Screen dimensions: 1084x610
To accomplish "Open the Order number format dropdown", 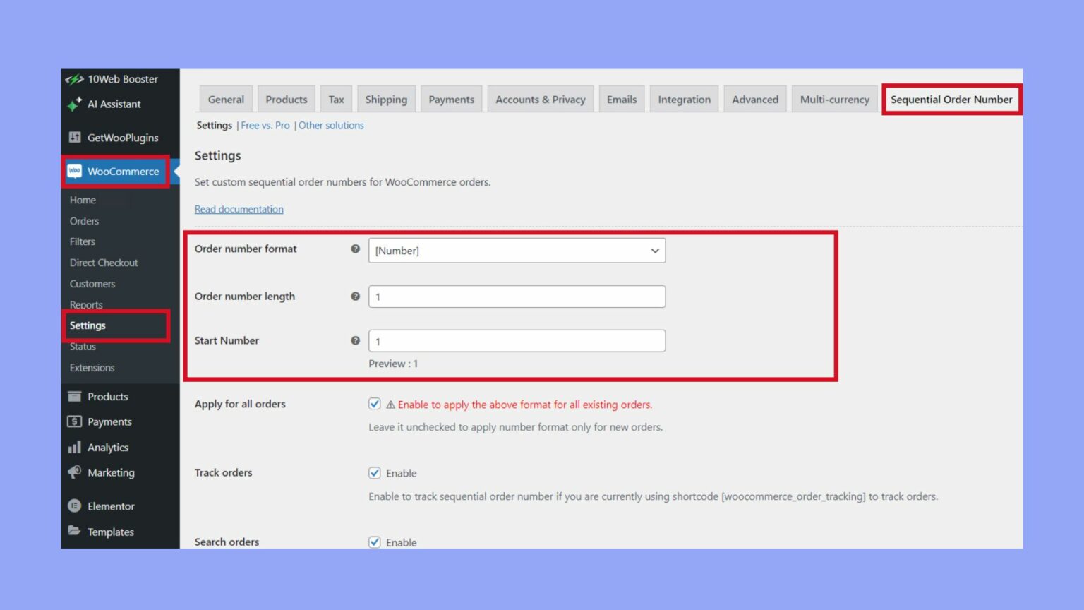I will 517,251.
